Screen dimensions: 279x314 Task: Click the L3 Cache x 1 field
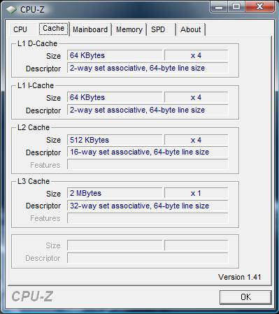(x=196, y=193)
